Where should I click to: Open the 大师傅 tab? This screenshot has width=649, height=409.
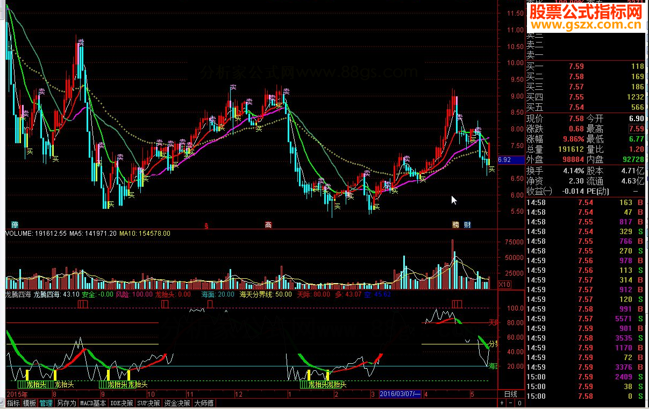(204, 403)
